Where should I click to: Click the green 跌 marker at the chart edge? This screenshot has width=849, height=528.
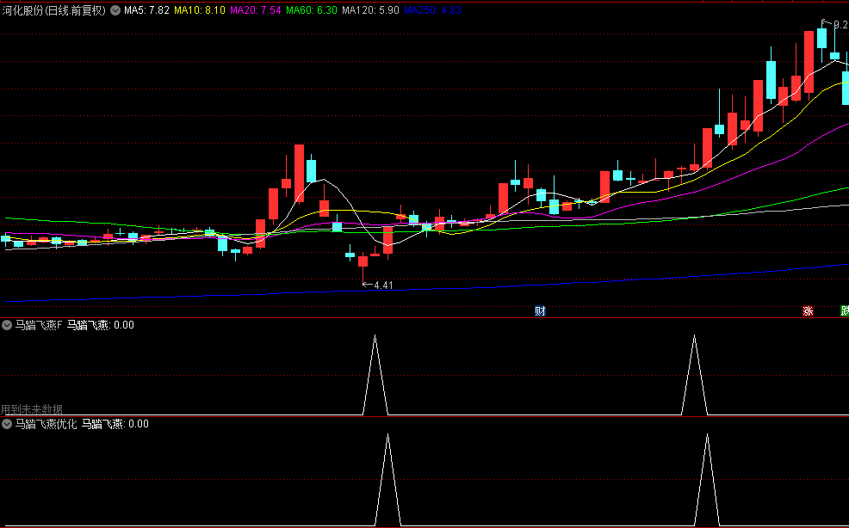pyautogui.click(x=845, y=311)
